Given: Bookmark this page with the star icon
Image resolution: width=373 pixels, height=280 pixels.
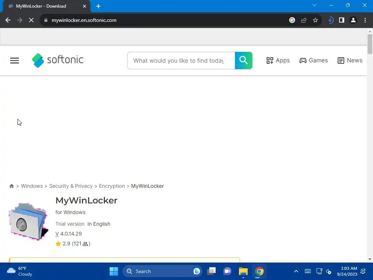Looking at the screenshot, I should coord(315,20).
